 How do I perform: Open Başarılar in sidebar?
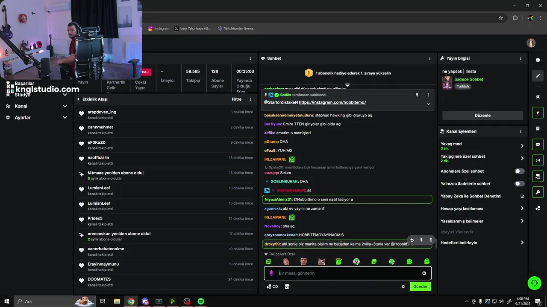tap(24, 84)
